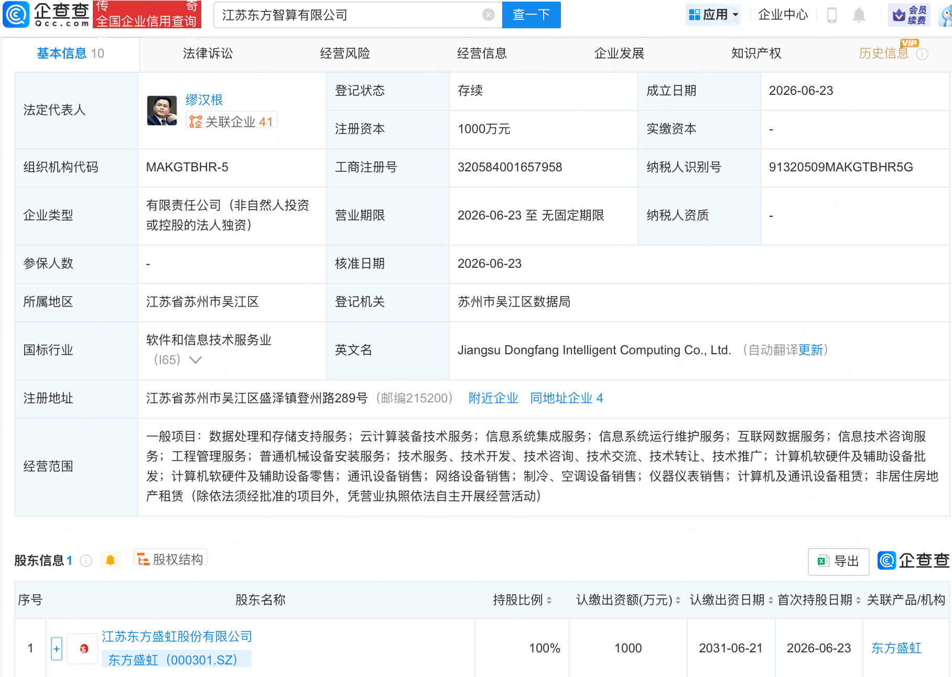
Task: Click the Qcc logo icon at top left
Action: (16, 14)
